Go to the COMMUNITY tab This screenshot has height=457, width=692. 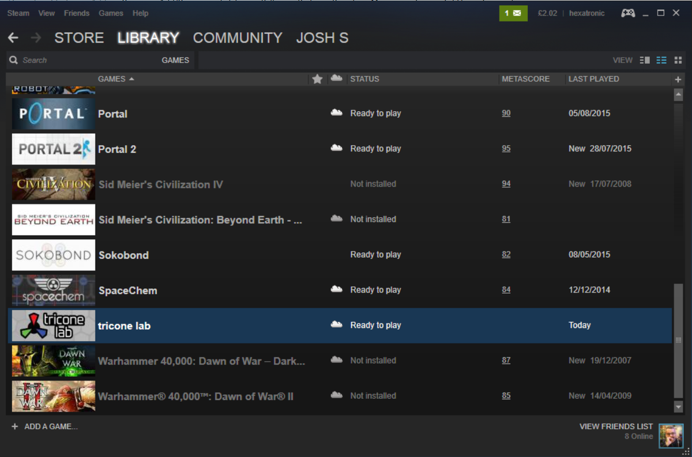238,38
